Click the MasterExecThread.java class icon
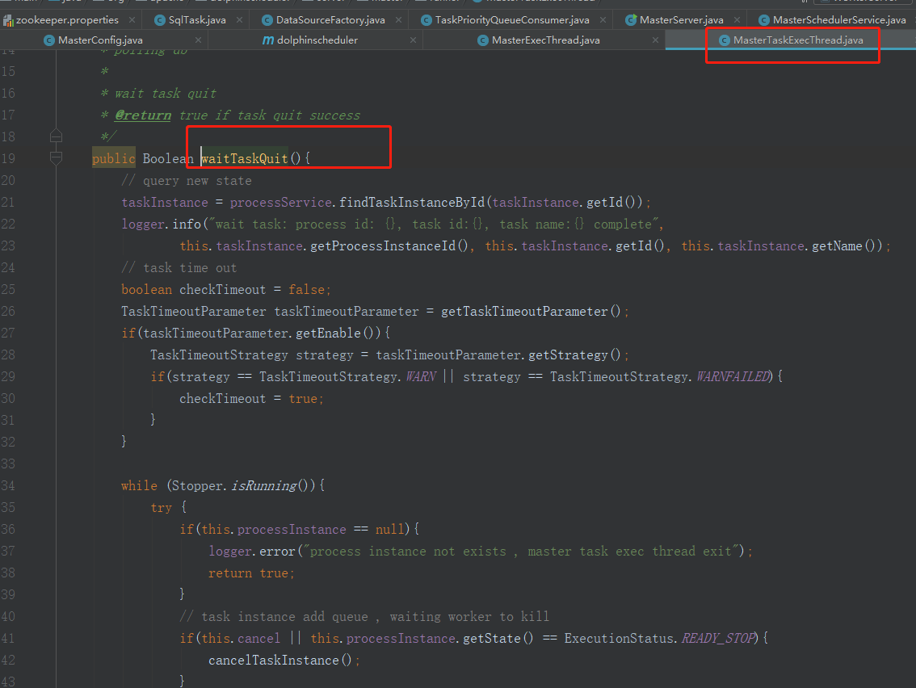The height and width of the screenshot is (688, 916). pos(482,40)
